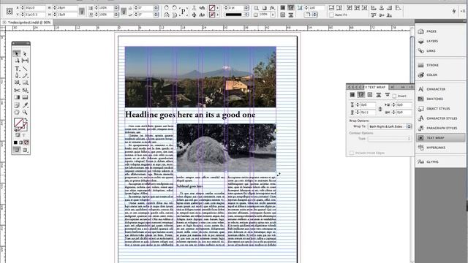
Task: Select the Eyedropper tool
Action: point(25,104)
